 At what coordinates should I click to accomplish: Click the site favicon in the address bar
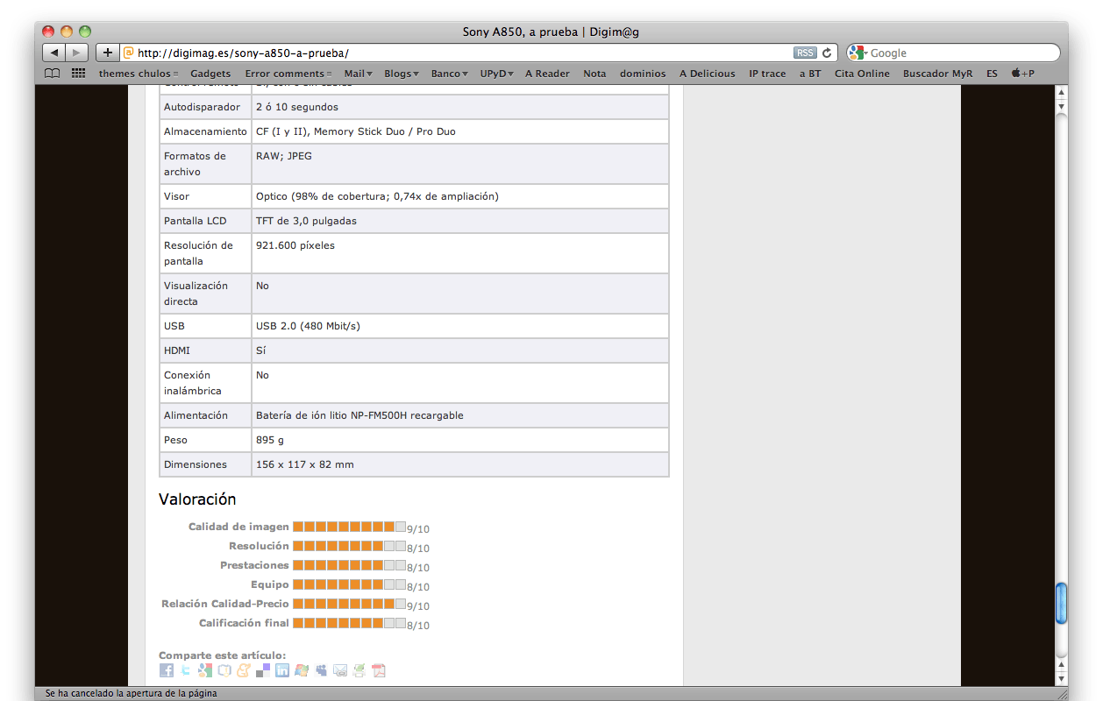click(129, 53)
